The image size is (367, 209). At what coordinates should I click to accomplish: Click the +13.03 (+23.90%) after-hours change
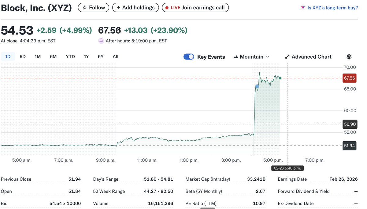pyautogui.click(x=156, y=31)
